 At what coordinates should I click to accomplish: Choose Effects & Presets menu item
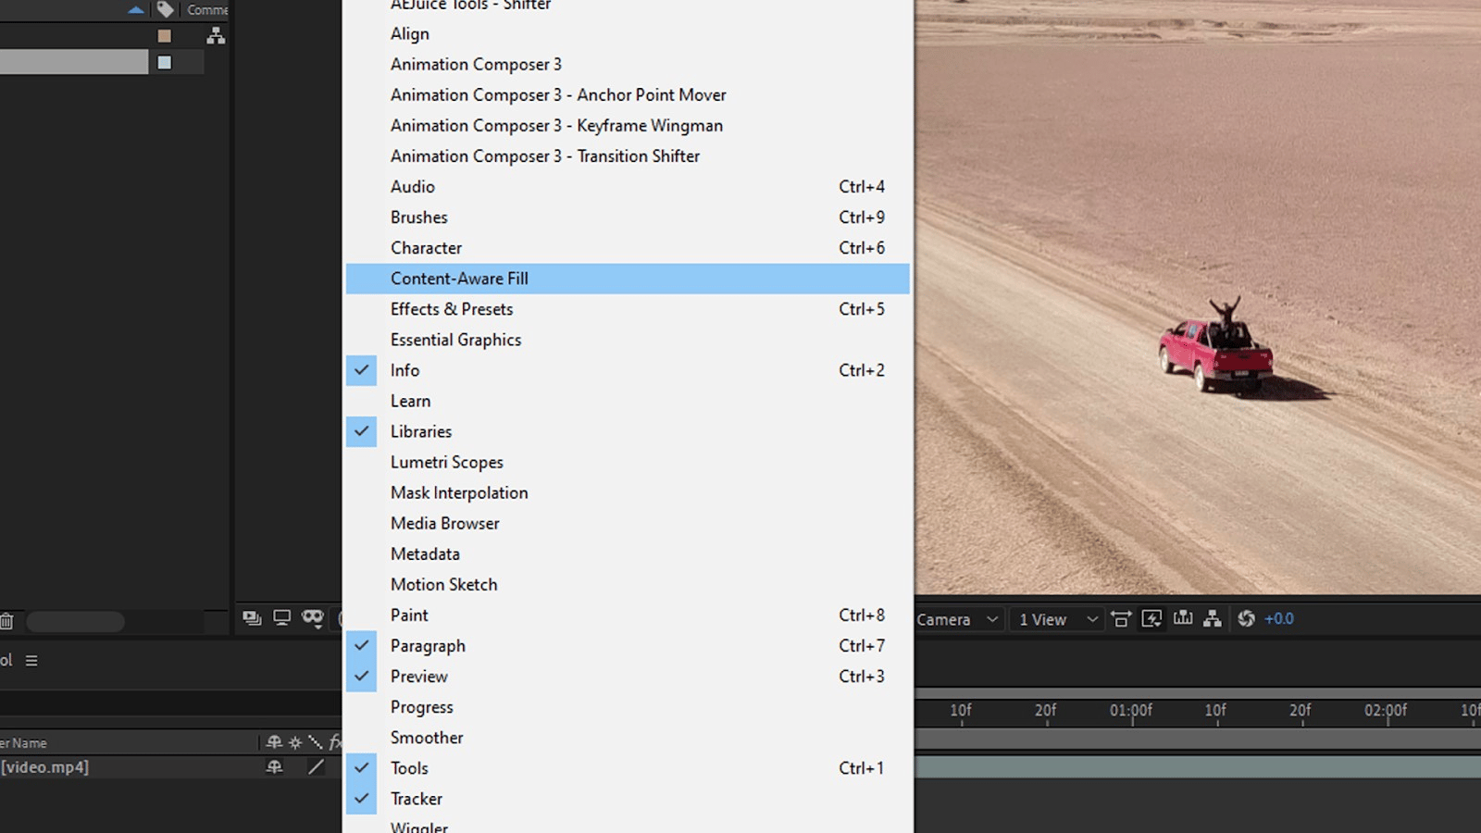click(452, 309)
